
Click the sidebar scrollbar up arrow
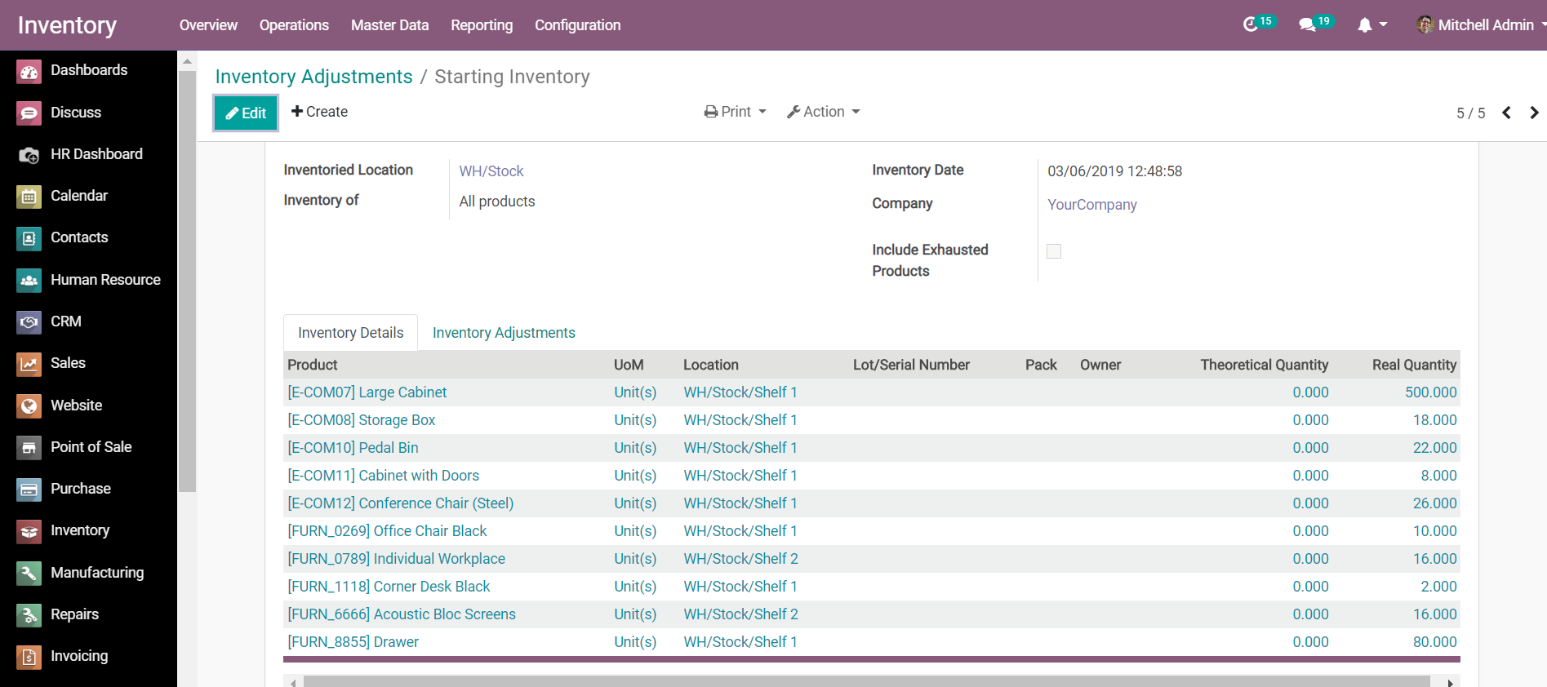[188, 61]
